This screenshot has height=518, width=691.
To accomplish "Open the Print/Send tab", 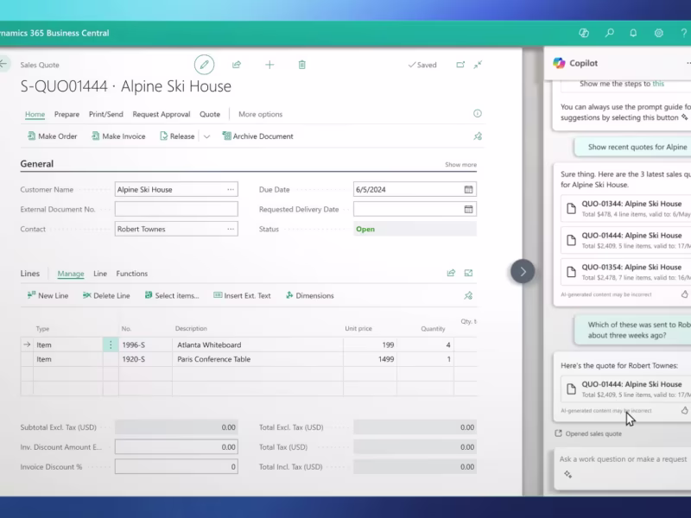I will pyautogui.click(x=106, y=114).
